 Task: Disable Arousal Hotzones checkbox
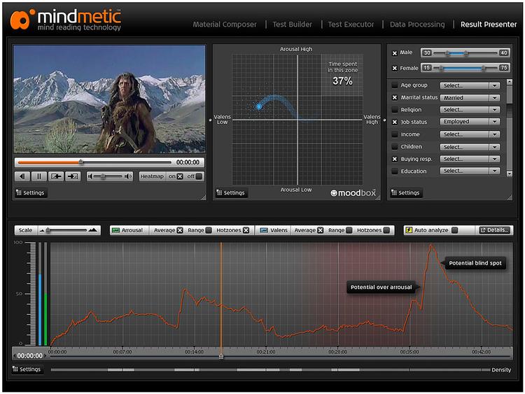coord(246,230)
